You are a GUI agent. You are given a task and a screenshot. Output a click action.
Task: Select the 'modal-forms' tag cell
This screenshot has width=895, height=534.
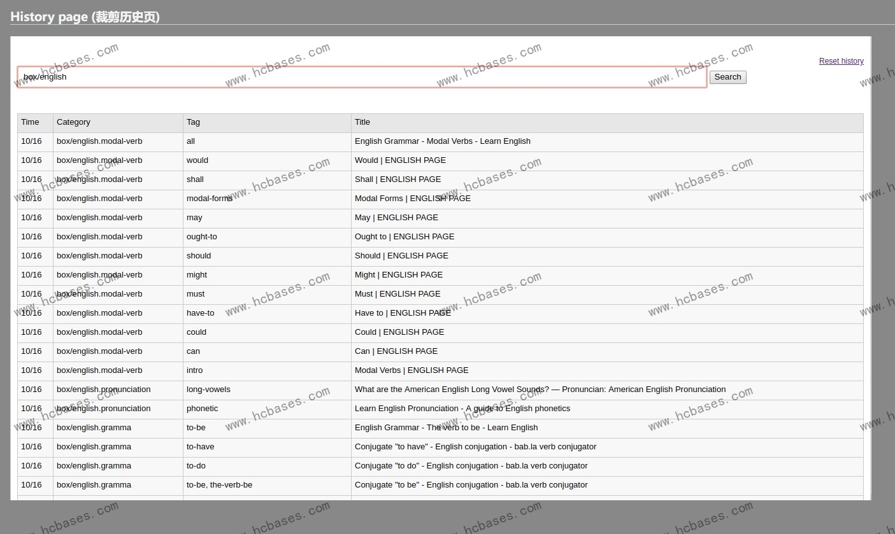tap(267, 199)
